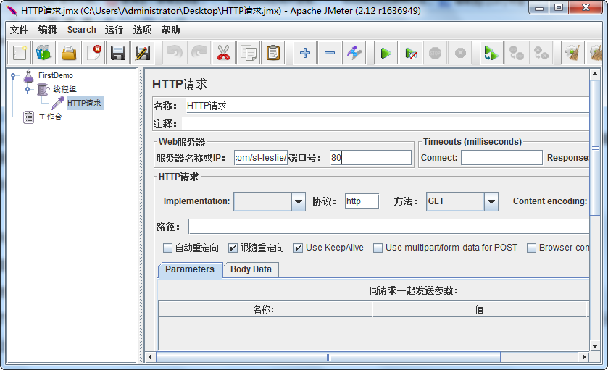The image size is (608, 370).
Task: Click the Shutdown icon
Action: (460, 53)
